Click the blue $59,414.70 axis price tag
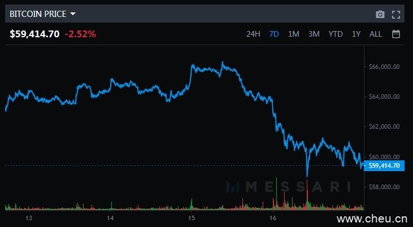413x227 pixels. click(384, 165)
